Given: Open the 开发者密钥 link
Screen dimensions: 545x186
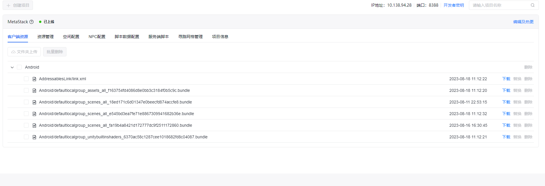Looking at the screenshot, I should (453, 5).
